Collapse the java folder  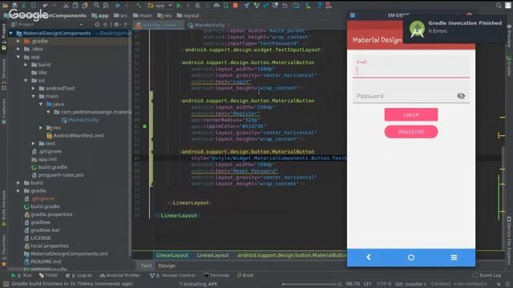(41, 104)
